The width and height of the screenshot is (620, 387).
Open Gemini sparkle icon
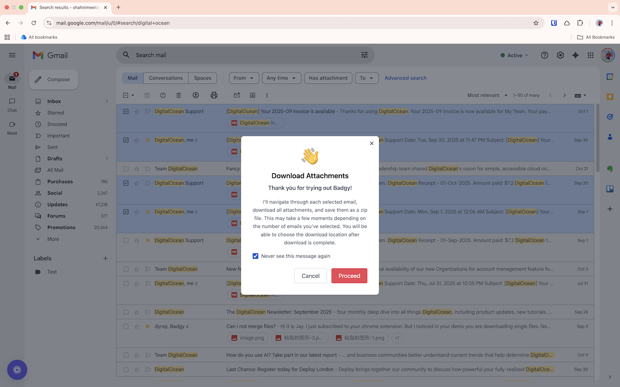[575, 55]
